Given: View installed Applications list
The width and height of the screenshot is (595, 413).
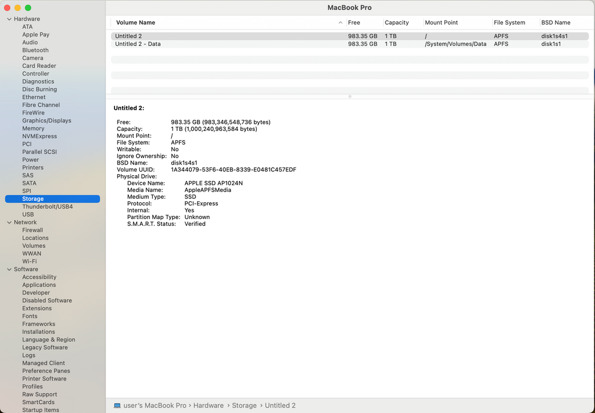Looking at the screenshot, I should (x=39, y=285).
